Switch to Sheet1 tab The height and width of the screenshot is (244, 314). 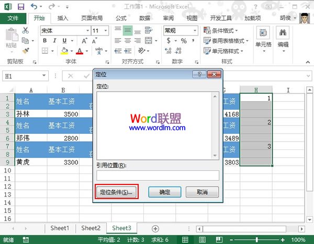pyautogui.click(x=60, y=228)
